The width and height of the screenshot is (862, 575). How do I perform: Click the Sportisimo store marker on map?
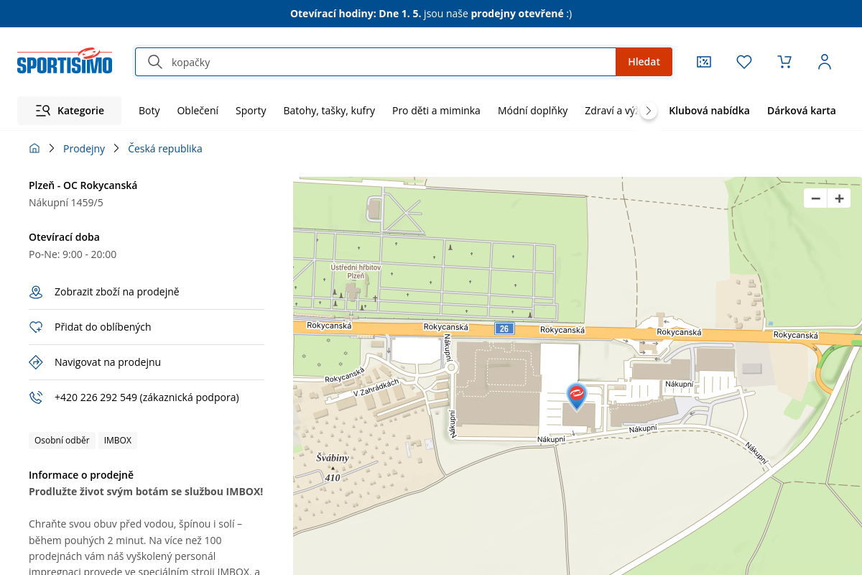tap(576, 395)
